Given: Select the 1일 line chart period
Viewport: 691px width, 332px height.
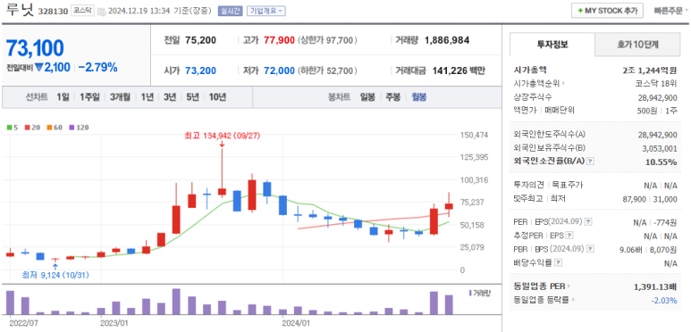Looking at the screenshot, I should (63, 97).
